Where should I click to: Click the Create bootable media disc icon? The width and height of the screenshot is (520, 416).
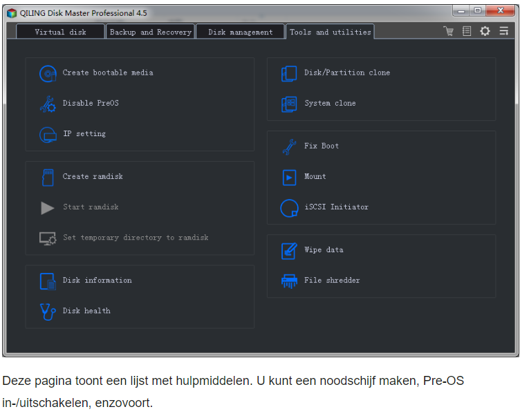point(48,73)
